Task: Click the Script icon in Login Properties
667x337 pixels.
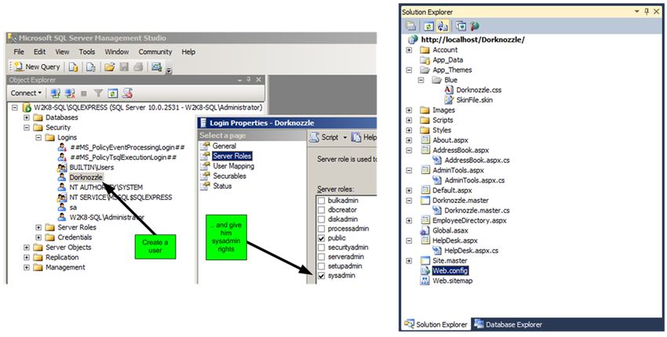Action: tap(314, 137)
